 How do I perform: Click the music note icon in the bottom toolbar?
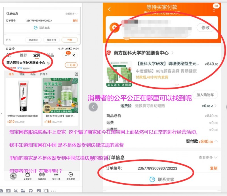click(x=31, y=191)
